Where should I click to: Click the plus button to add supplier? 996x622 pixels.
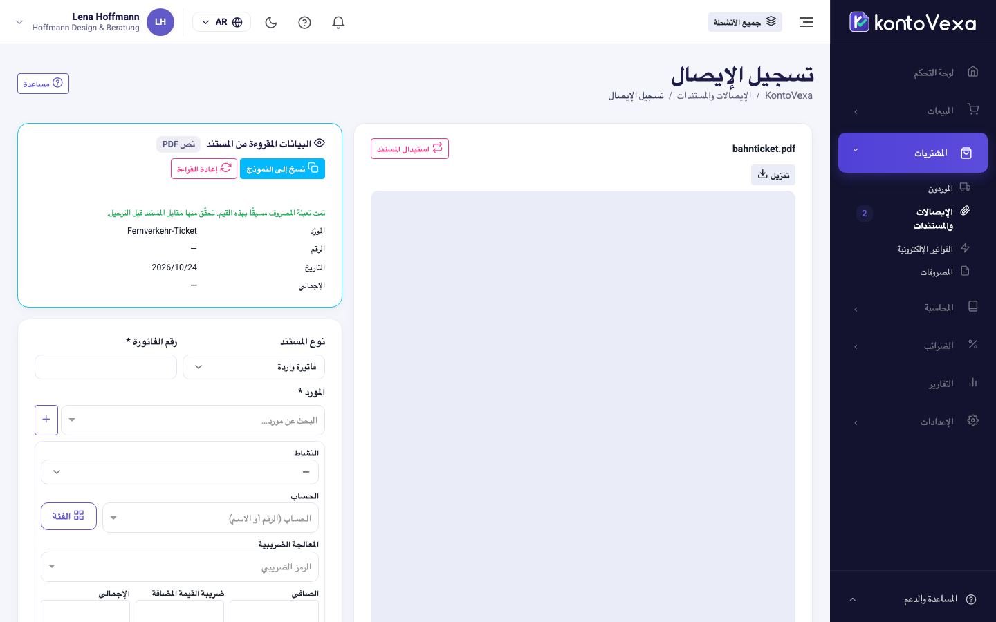pyautogui.click(x=46, y=420)
